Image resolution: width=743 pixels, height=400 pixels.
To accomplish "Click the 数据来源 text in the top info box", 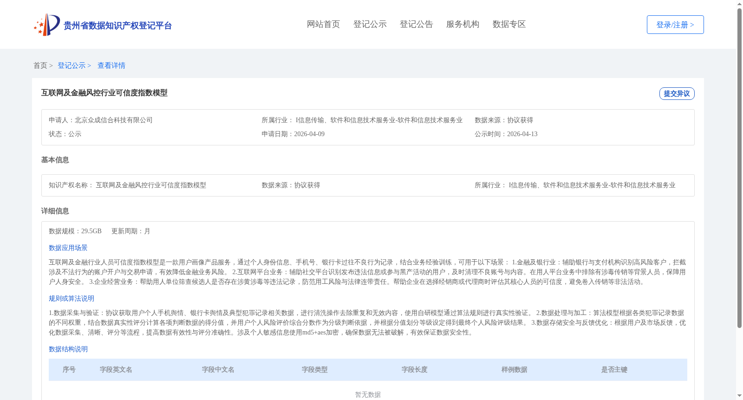I will pyautogui.click(x=504, y=120).
